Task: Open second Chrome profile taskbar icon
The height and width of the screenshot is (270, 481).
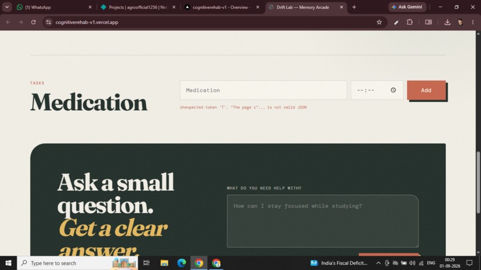Action: (x=216, y=263)
